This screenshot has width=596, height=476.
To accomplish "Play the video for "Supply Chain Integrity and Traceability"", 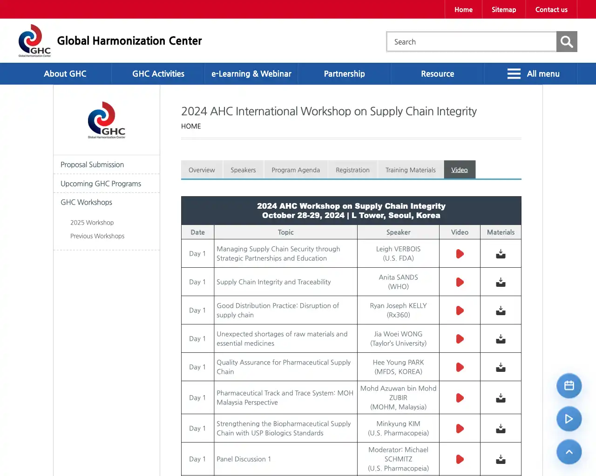I will point(460,282).
